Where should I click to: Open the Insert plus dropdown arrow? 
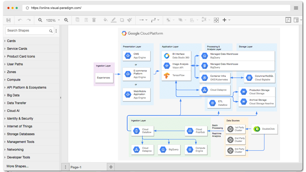tap(229, 20)
